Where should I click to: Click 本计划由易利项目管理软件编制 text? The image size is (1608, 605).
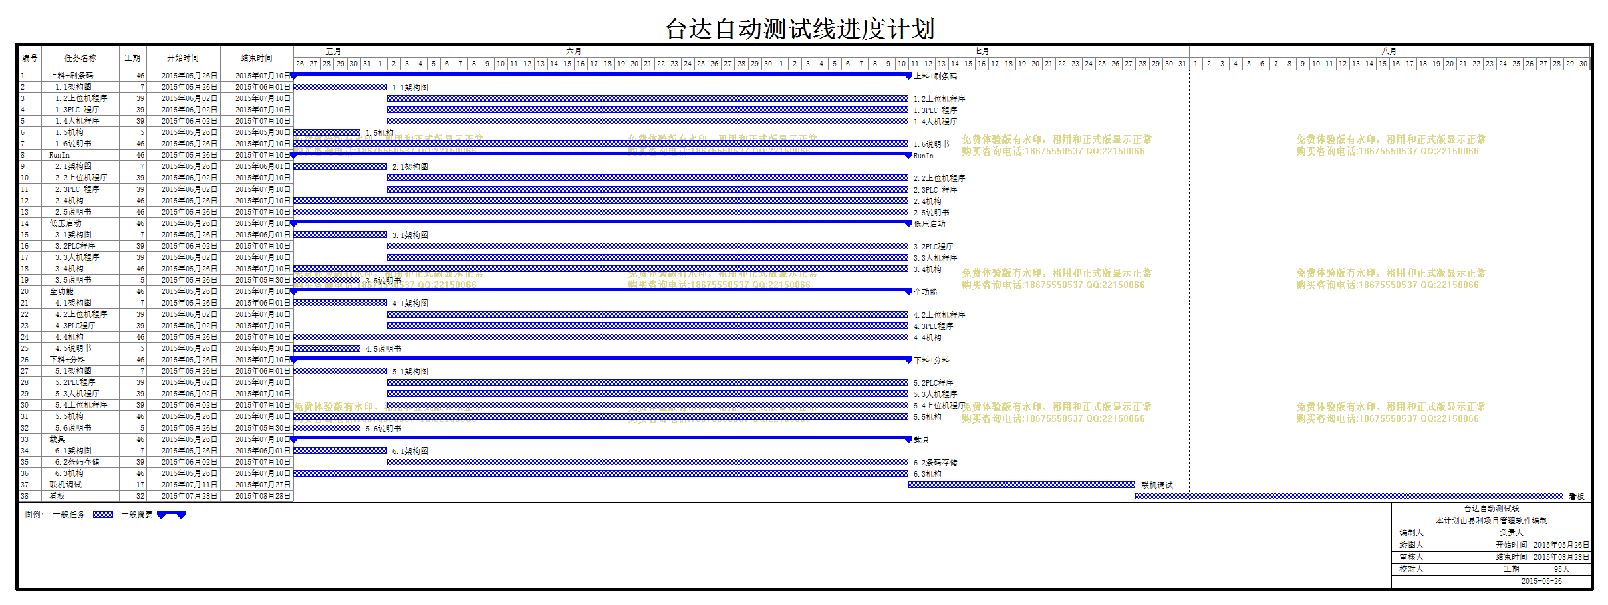point(1492,521)
